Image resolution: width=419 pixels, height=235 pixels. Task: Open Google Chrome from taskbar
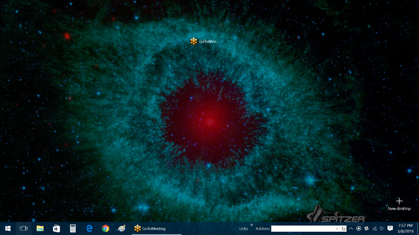105,228
